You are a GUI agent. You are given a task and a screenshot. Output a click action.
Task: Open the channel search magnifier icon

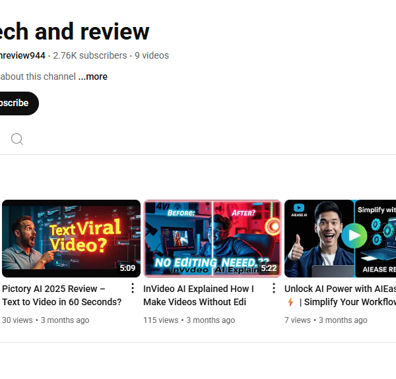(x=17, y=139)
